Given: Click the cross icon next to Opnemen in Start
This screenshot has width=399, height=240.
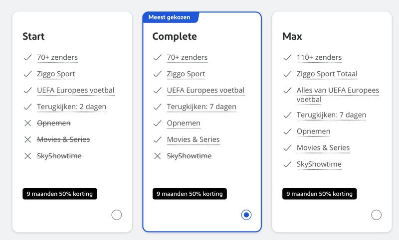Looking at the screenshot, I should point(28,123).
